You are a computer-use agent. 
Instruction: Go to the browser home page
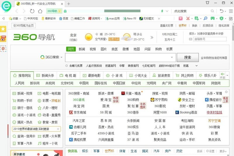tap(40, 11)
